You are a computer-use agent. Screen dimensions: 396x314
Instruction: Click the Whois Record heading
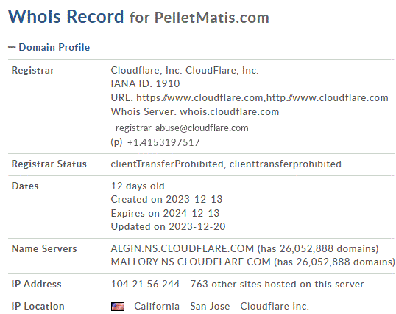pos(66,16)
